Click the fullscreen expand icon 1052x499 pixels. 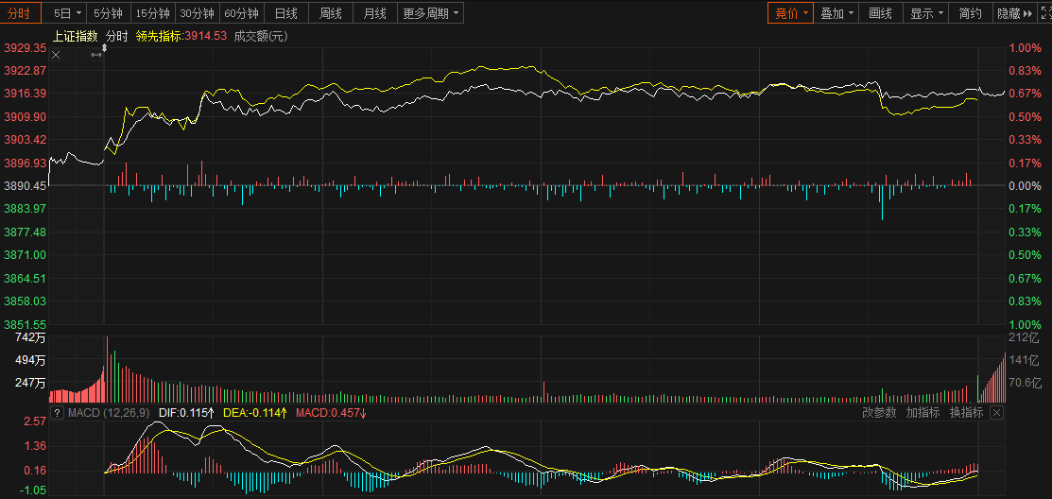click(x=1044, y=13)
